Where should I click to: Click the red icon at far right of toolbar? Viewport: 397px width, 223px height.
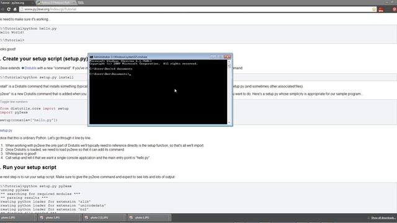click(x=395, y=9)
